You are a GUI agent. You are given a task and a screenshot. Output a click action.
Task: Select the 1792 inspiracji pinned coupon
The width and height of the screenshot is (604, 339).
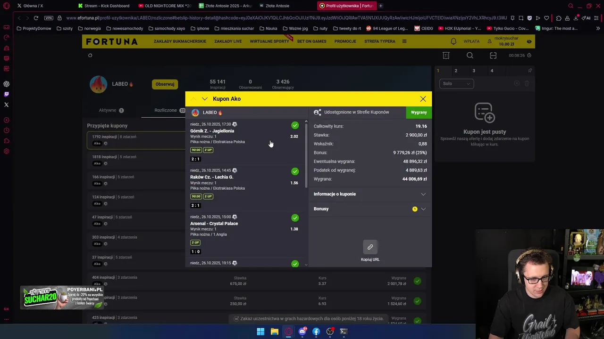(x=136, y=140)
